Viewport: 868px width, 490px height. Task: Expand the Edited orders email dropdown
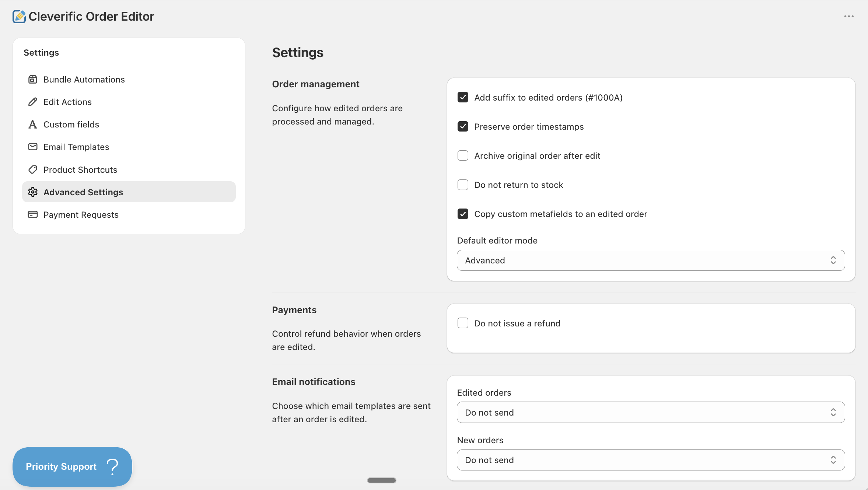651,412
